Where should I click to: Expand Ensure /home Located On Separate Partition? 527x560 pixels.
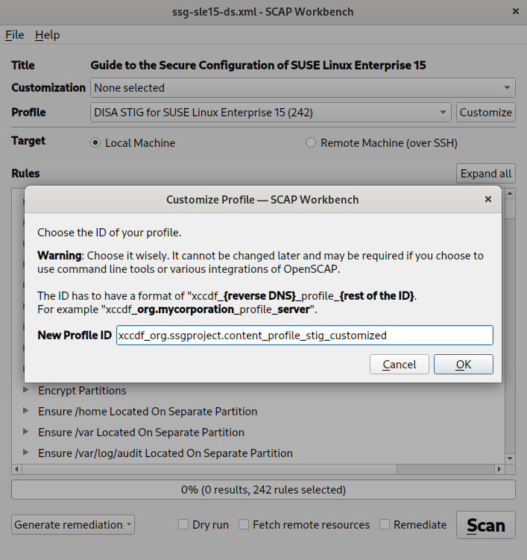(27, 411)
